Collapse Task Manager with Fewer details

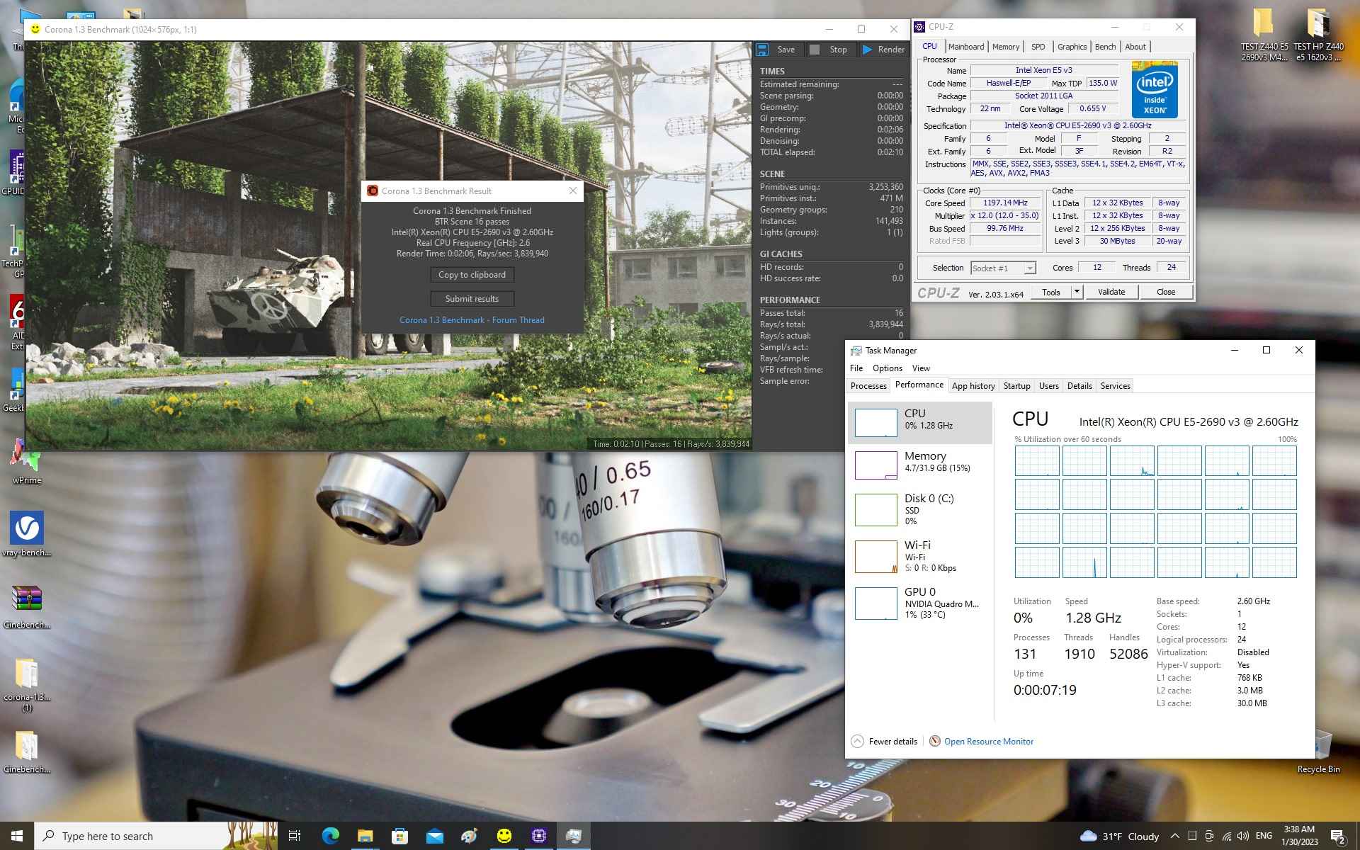[x=884, y=742]
